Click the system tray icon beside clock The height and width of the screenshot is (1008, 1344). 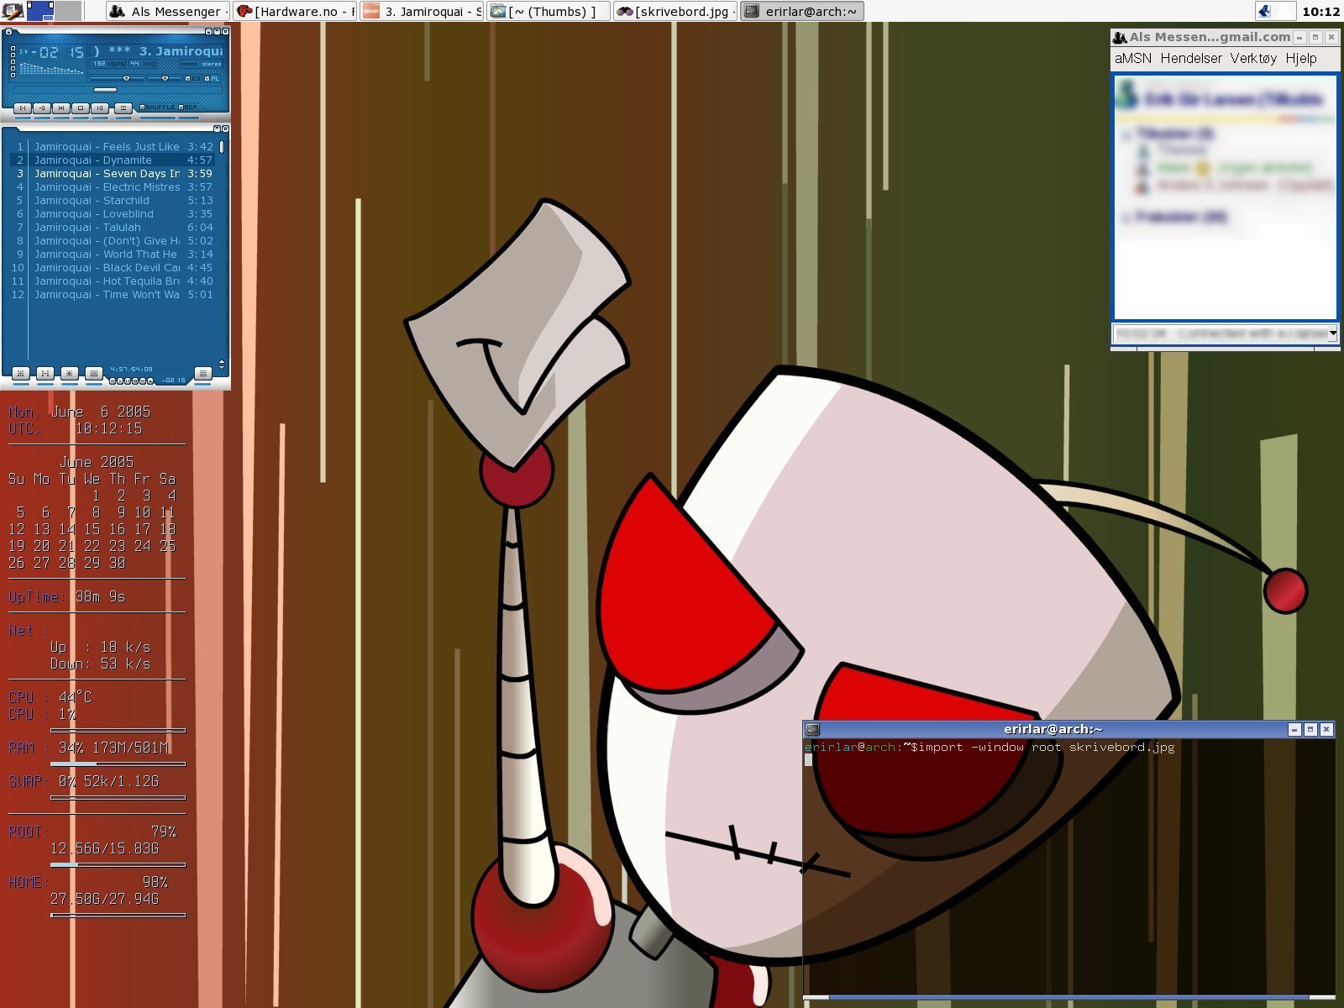coord(1264,11)
